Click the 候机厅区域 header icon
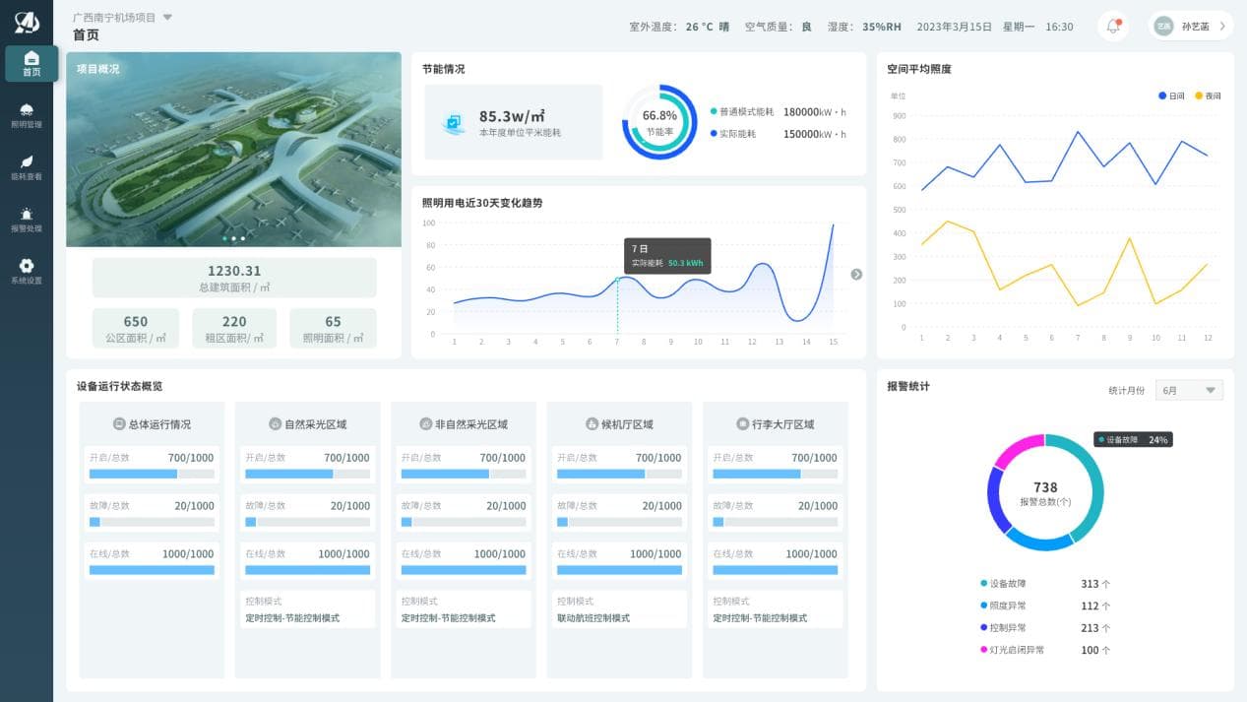 [x=592, y=424]
